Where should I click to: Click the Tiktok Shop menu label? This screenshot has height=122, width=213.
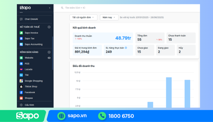pyautogui.click(x=31, y=87)
